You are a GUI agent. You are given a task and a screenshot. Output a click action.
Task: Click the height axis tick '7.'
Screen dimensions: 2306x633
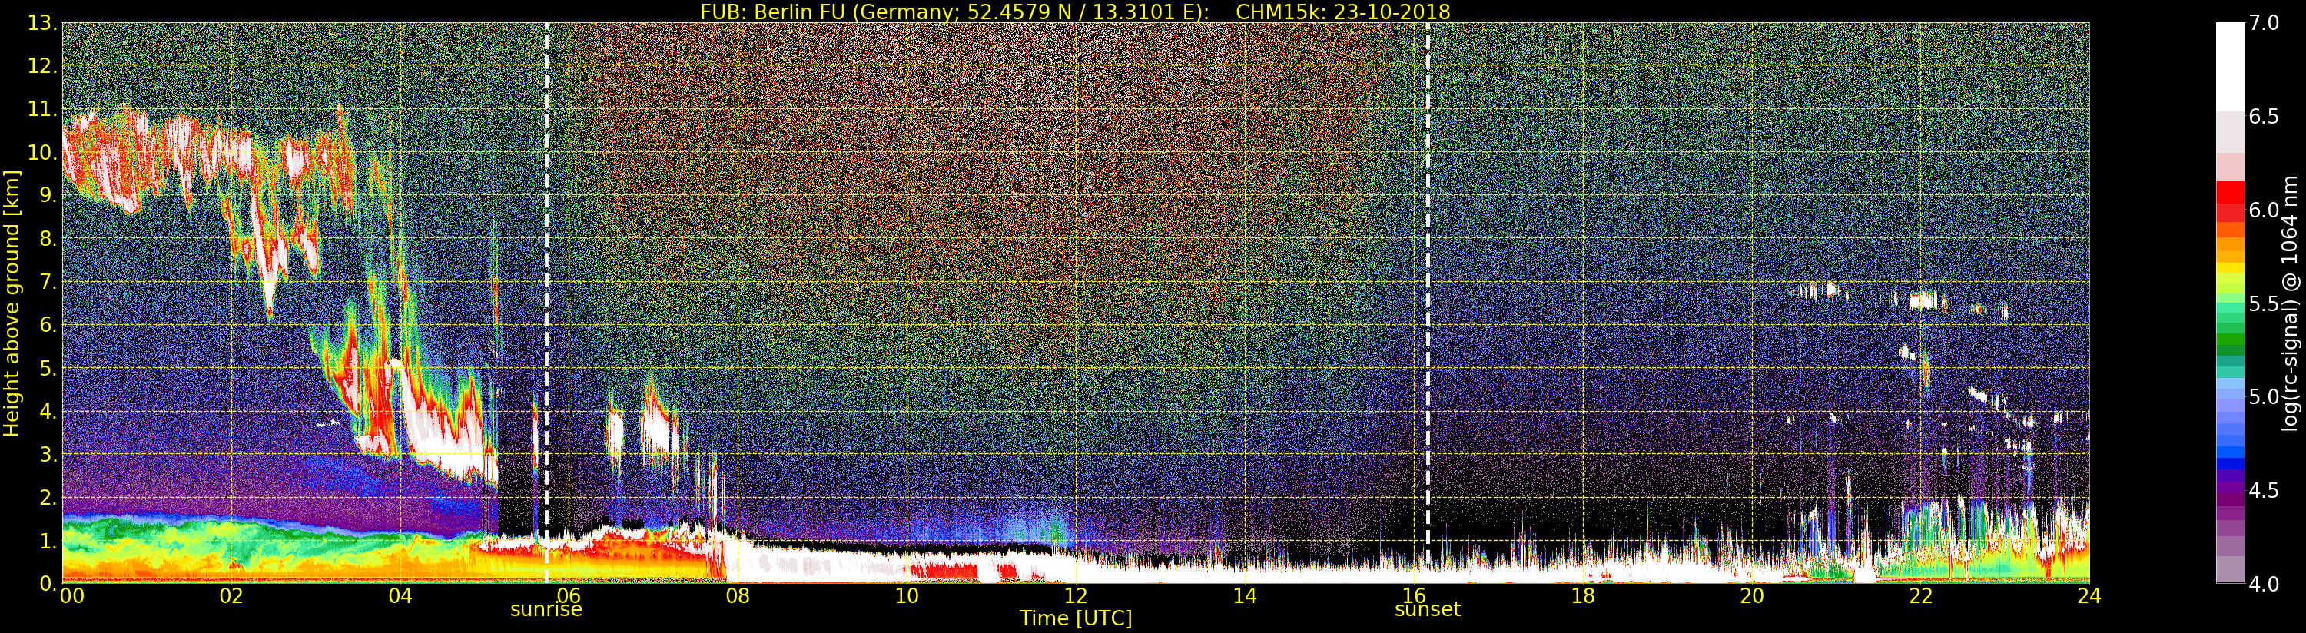pos(49,282)
